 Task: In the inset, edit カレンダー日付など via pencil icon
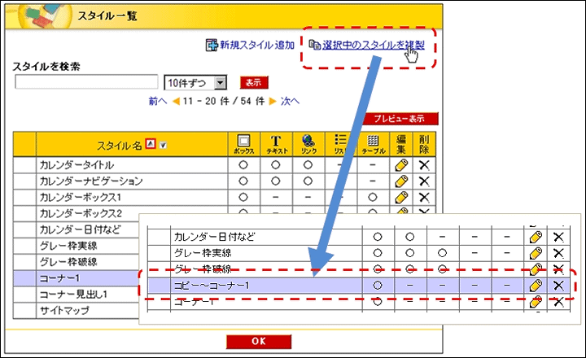coord(536,237)
